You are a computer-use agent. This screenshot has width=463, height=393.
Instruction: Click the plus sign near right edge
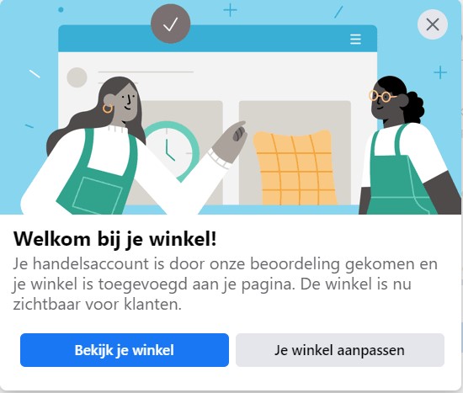pos(440,72)
